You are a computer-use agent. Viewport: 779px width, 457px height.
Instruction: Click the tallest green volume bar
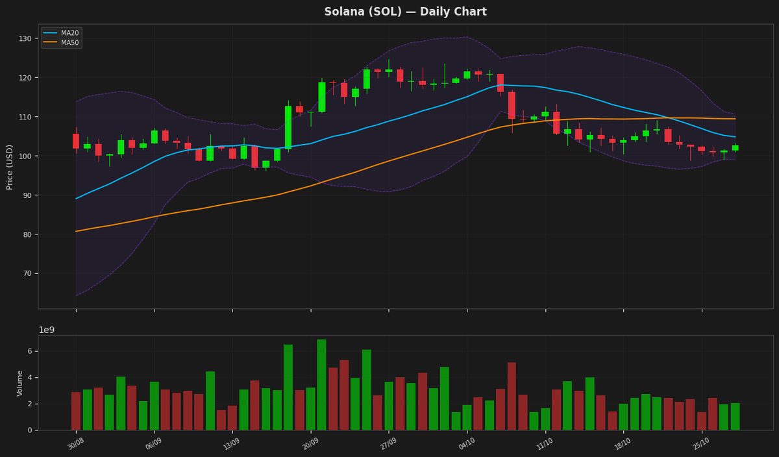point(321,384)
